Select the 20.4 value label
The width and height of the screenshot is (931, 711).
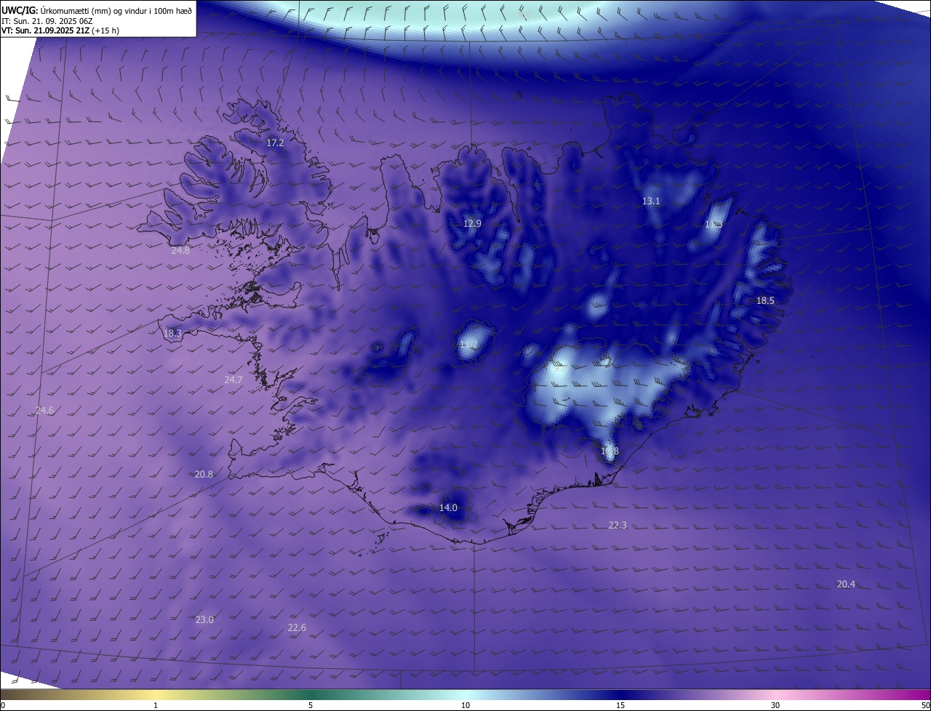pos(846,585)
